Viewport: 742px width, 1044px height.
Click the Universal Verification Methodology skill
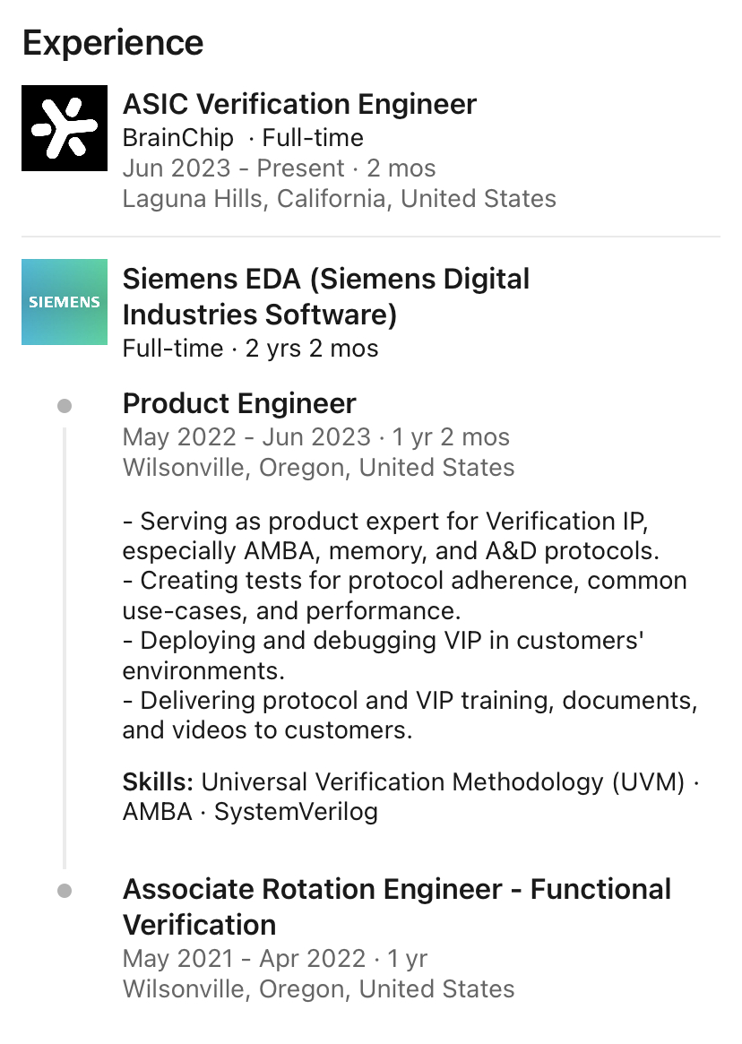443,781
